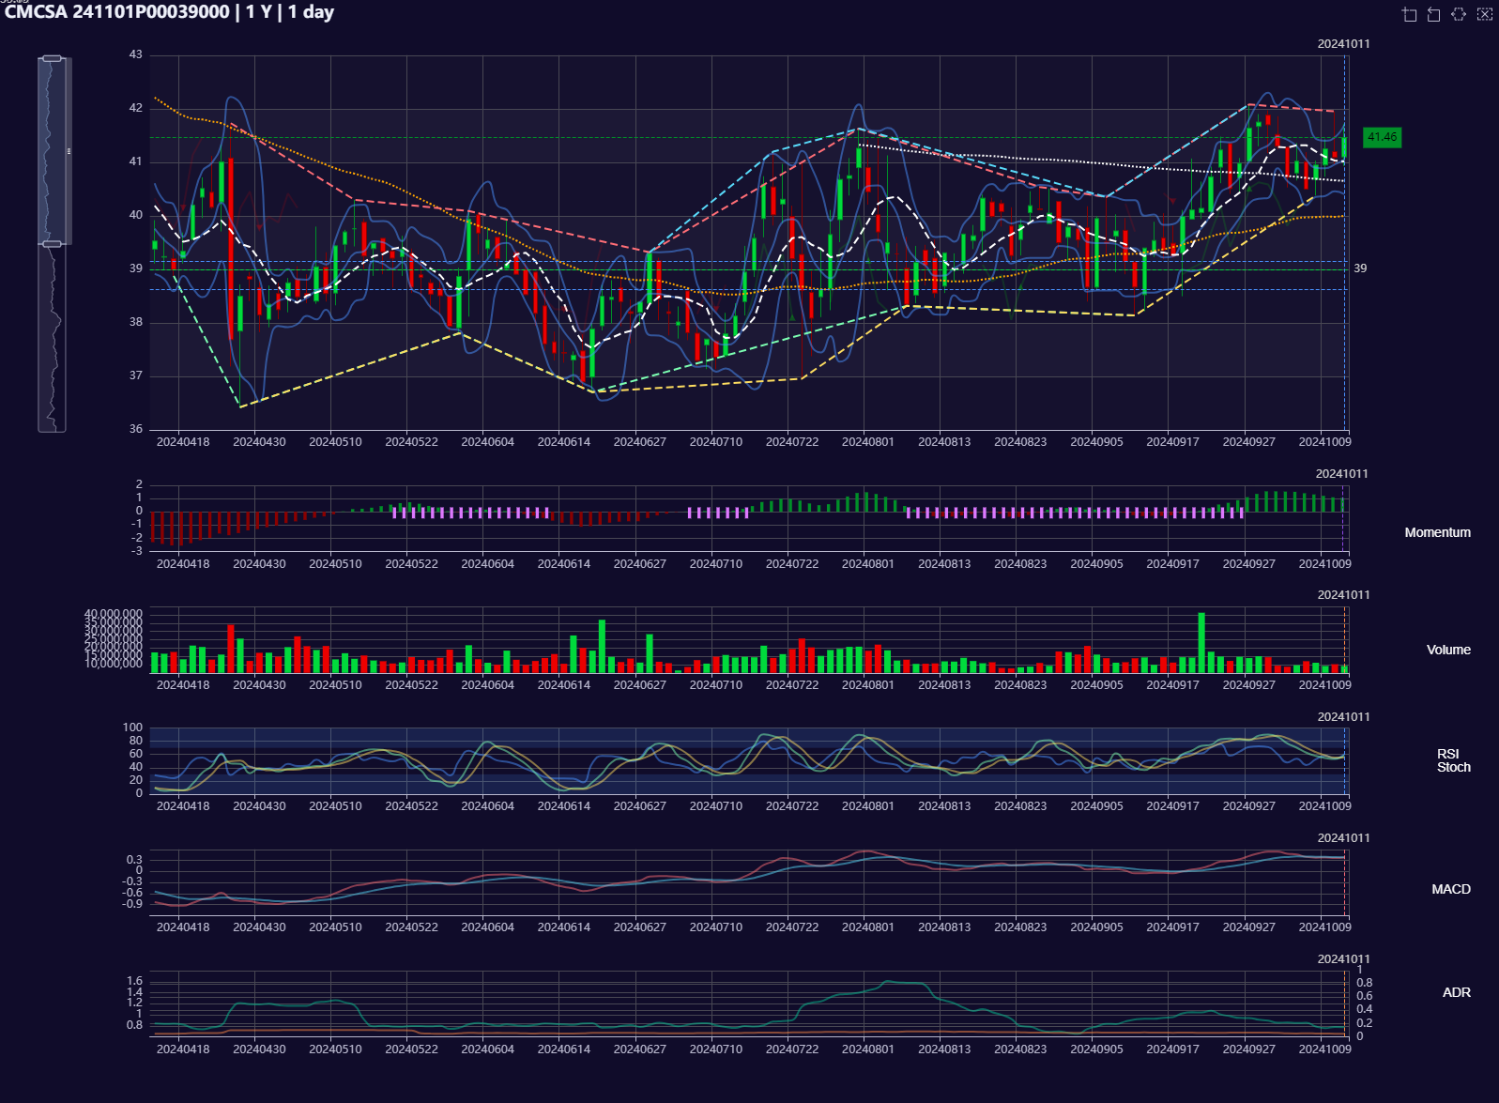Click the green 41.46 price tag
The width and height of the screenshot is (1499, 1103).
(1382, 137)
